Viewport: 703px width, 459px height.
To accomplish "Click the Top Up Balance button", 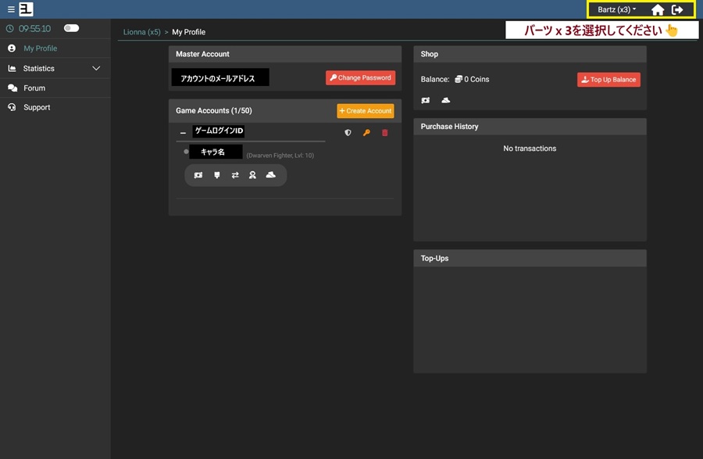I will [608, 80].
